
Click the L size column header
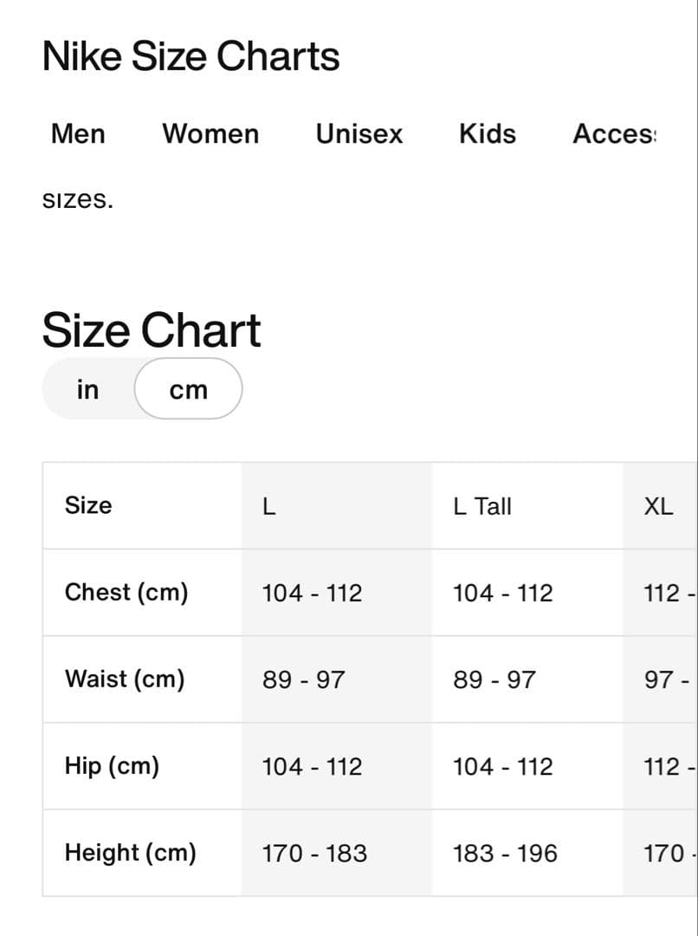click(x=269, y=506)
